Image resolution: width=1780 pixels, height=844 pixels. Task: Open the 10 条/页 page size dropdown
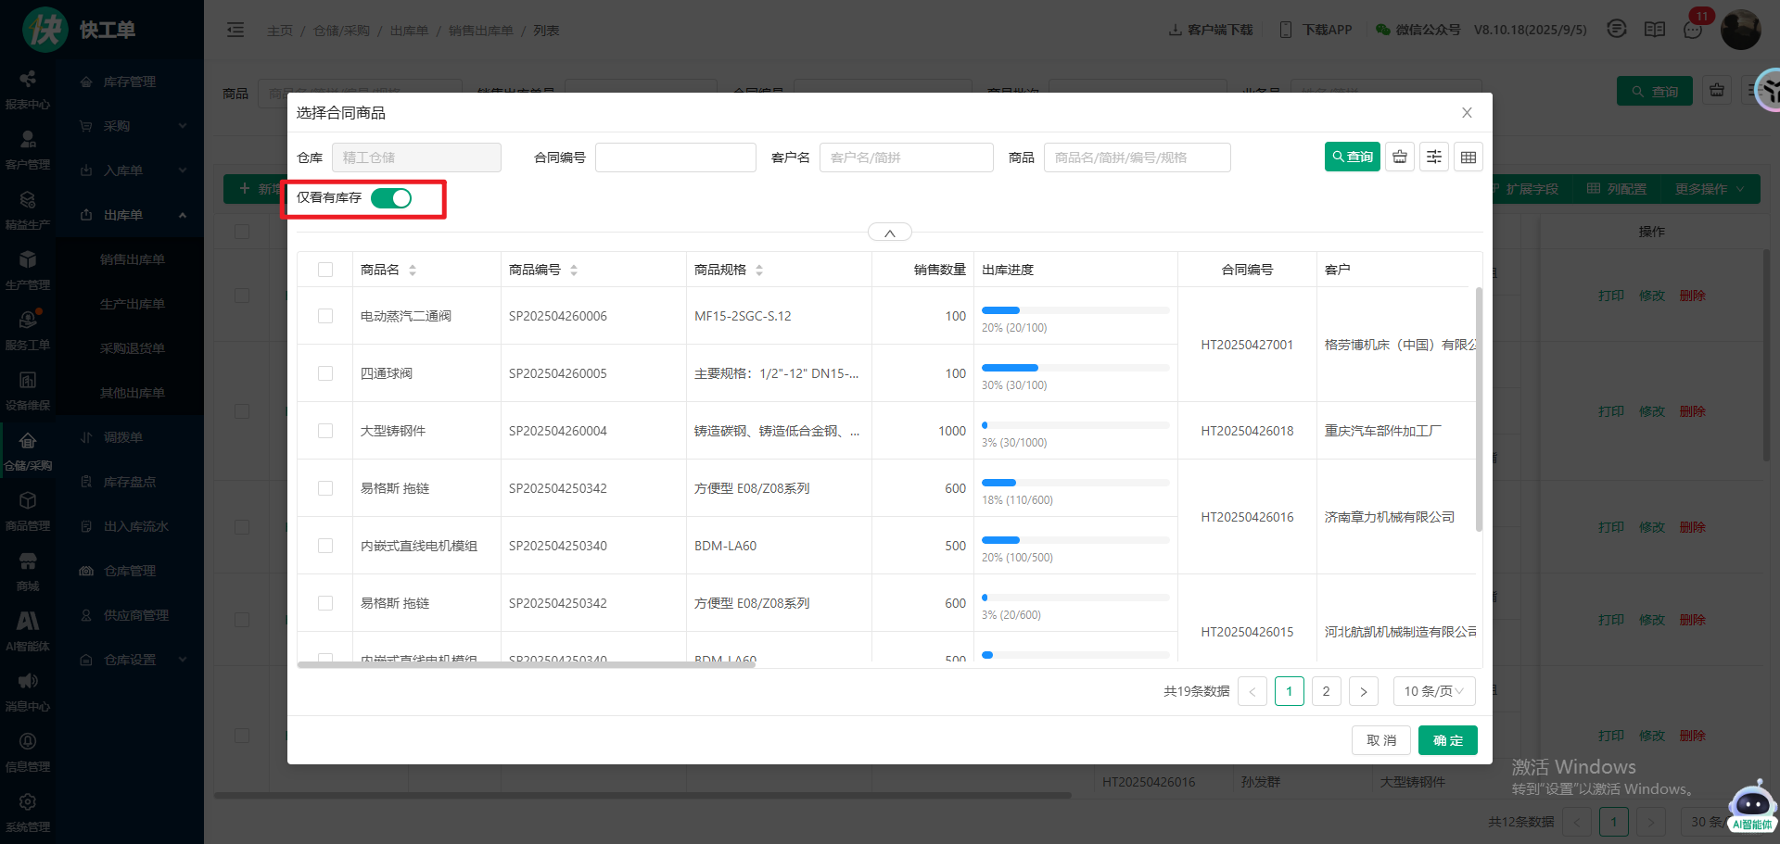(1433, 692)
